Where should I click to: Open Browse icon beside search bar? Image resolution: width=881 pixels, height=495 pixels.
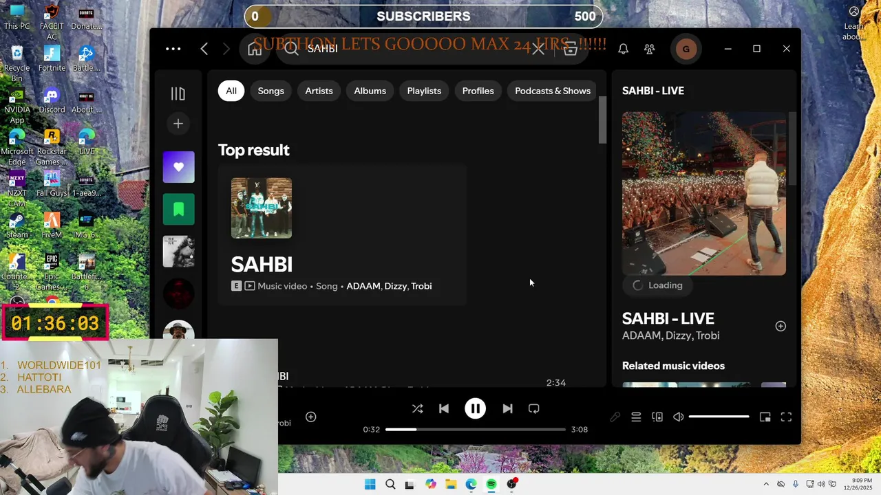click(570, 49)
